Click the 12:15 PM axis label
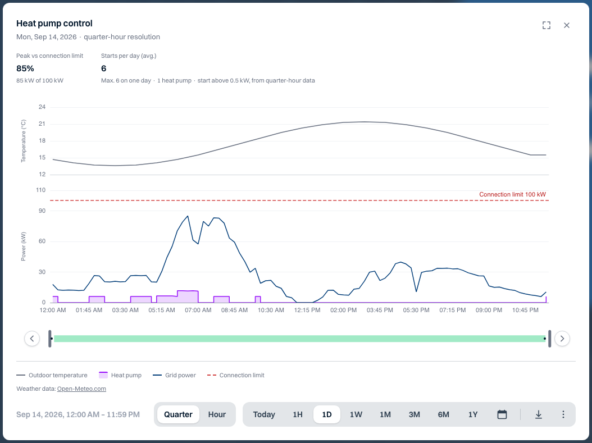Viewport: 592px width, 443px height. [x=307, y=310]
